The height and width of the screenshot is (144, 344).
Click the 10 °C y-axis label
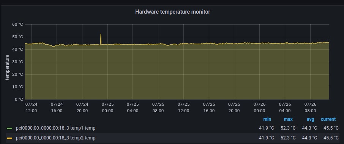(17, 87)
